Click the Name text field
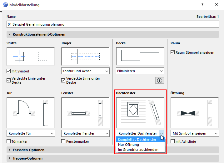The height and width of the screenshot is (163, 224). tap(112, 24)
